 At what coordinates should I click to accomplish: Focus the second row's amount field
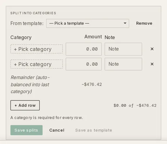click(x=84, y=64)
